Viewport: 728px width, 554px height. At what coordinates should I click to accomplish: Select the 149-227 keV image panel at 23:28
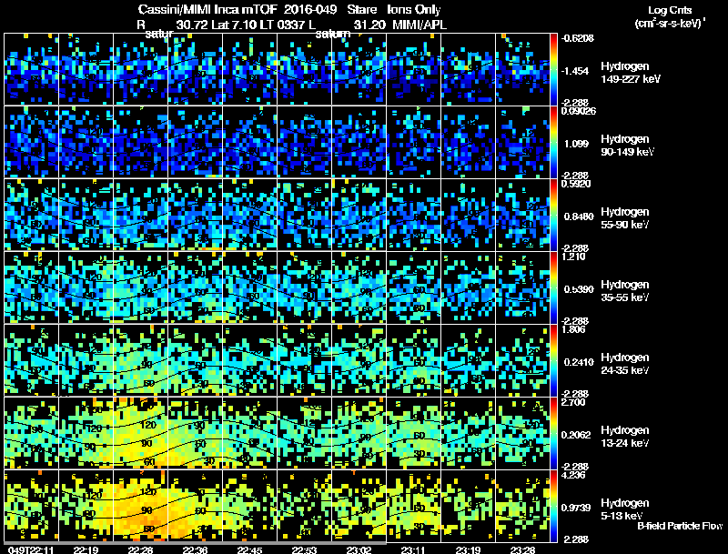click(x=522, y=69)
